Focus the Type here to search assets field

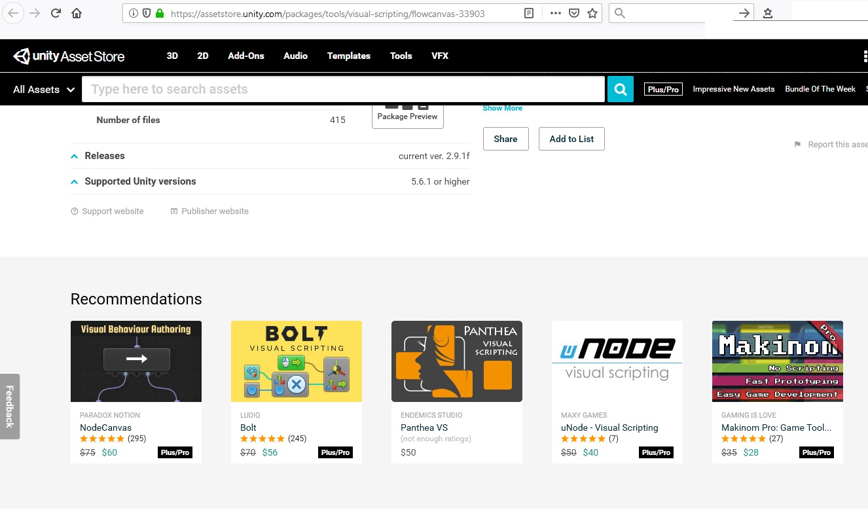click(x=343, y=89)
